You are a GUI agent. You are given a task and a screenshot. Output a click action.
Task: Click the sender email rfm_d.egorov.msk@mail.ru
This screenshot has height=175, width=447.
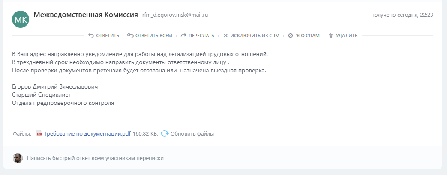(x=175, y=15)
